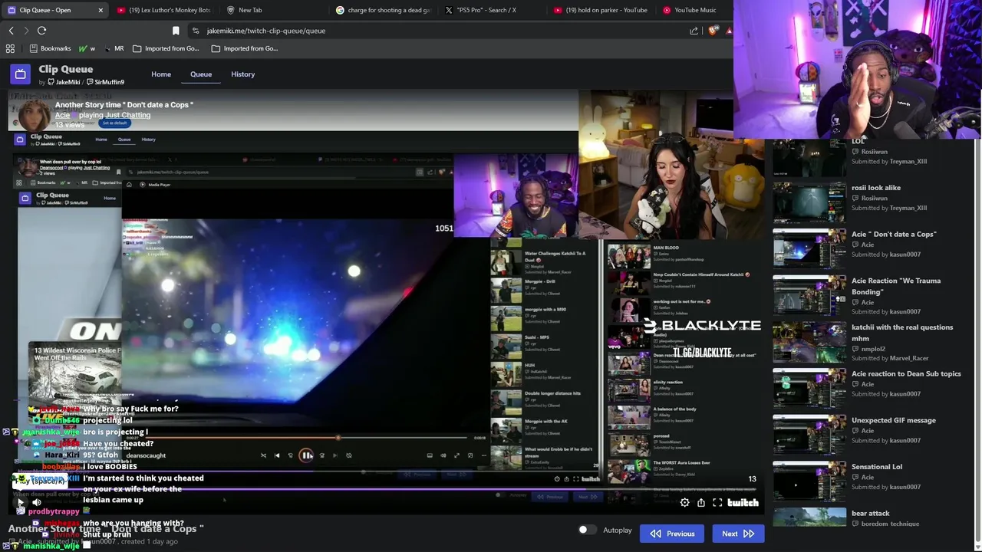Switch to the Lex Luthor's Monkey Bots tab
The height and width of the screenshot is (552, 982).
coord(163,10)
